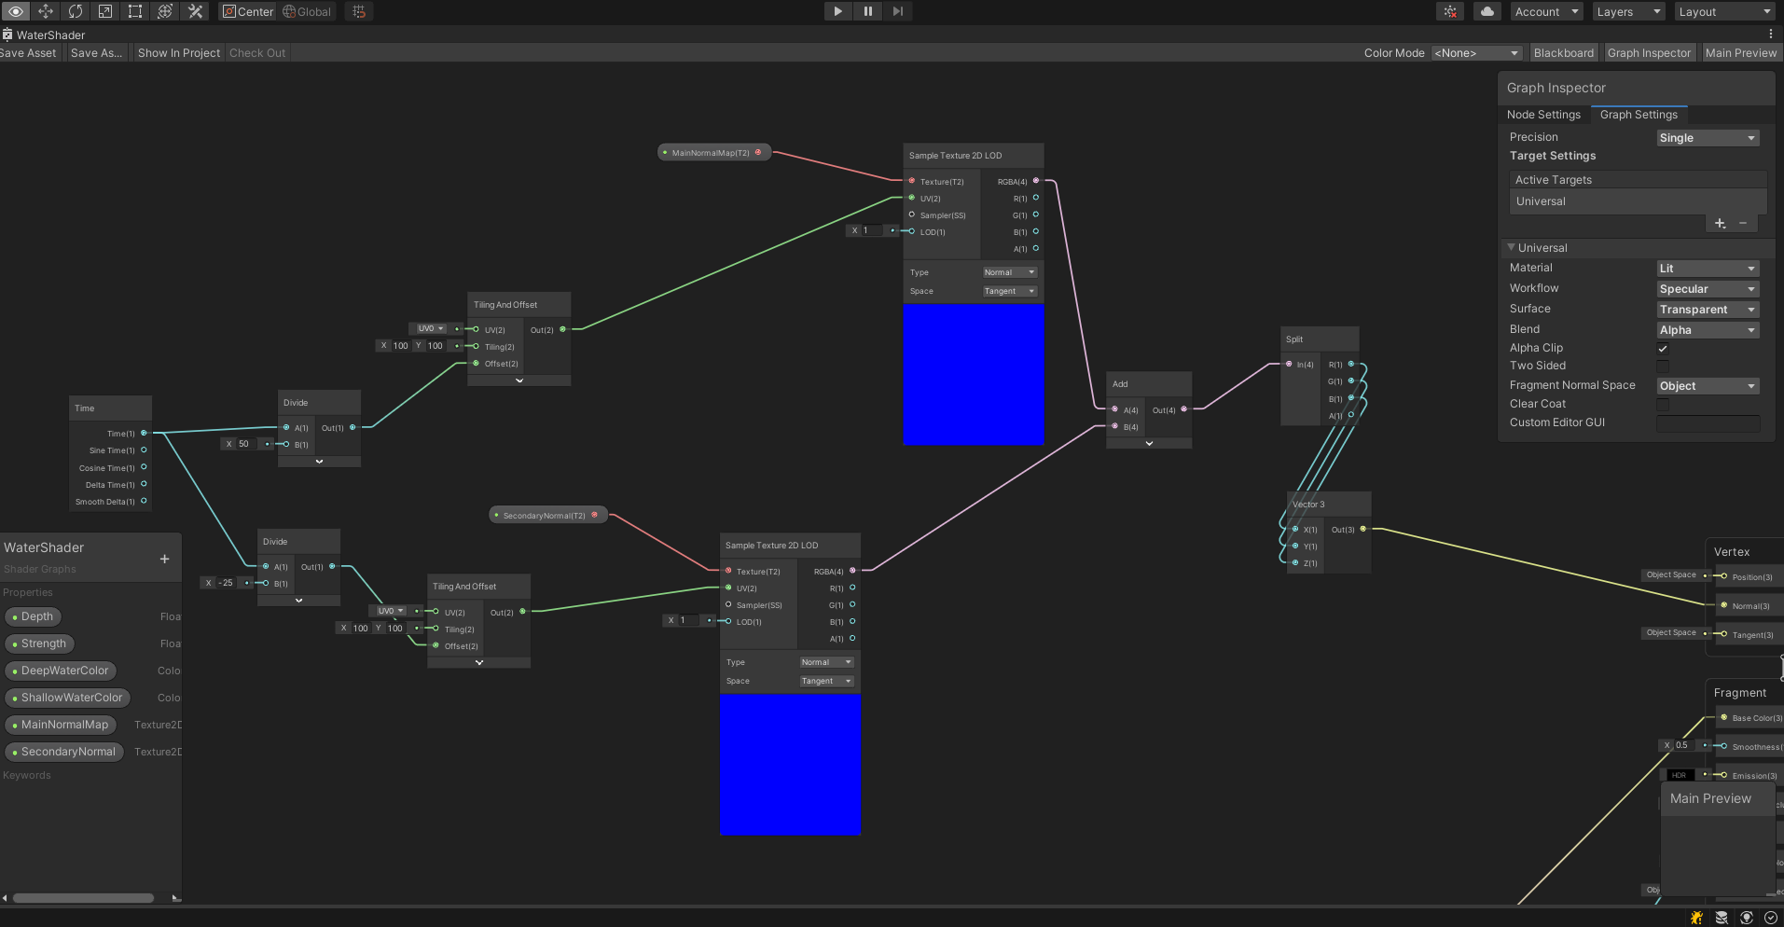Switch to the Node Settings tab
The width and height of the screenshot is (1784, 927).
click(x=1543, y=114)
